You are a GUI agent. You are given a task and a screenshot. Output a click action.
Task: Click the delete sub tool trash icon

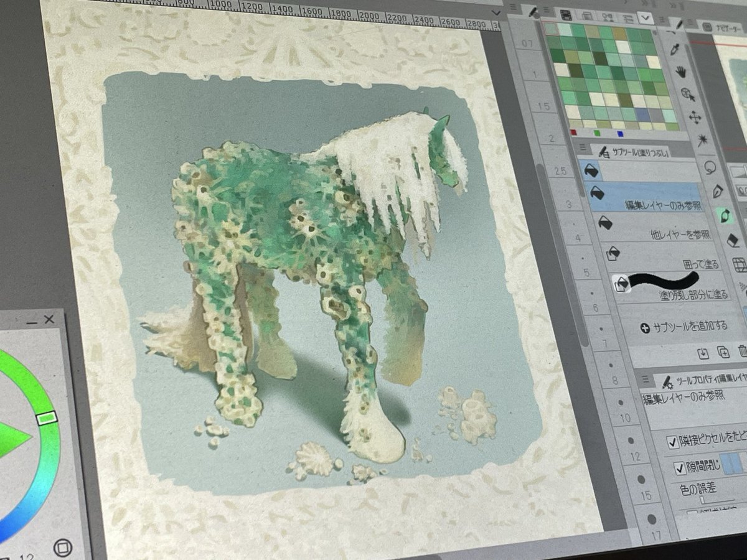(742, 351)
